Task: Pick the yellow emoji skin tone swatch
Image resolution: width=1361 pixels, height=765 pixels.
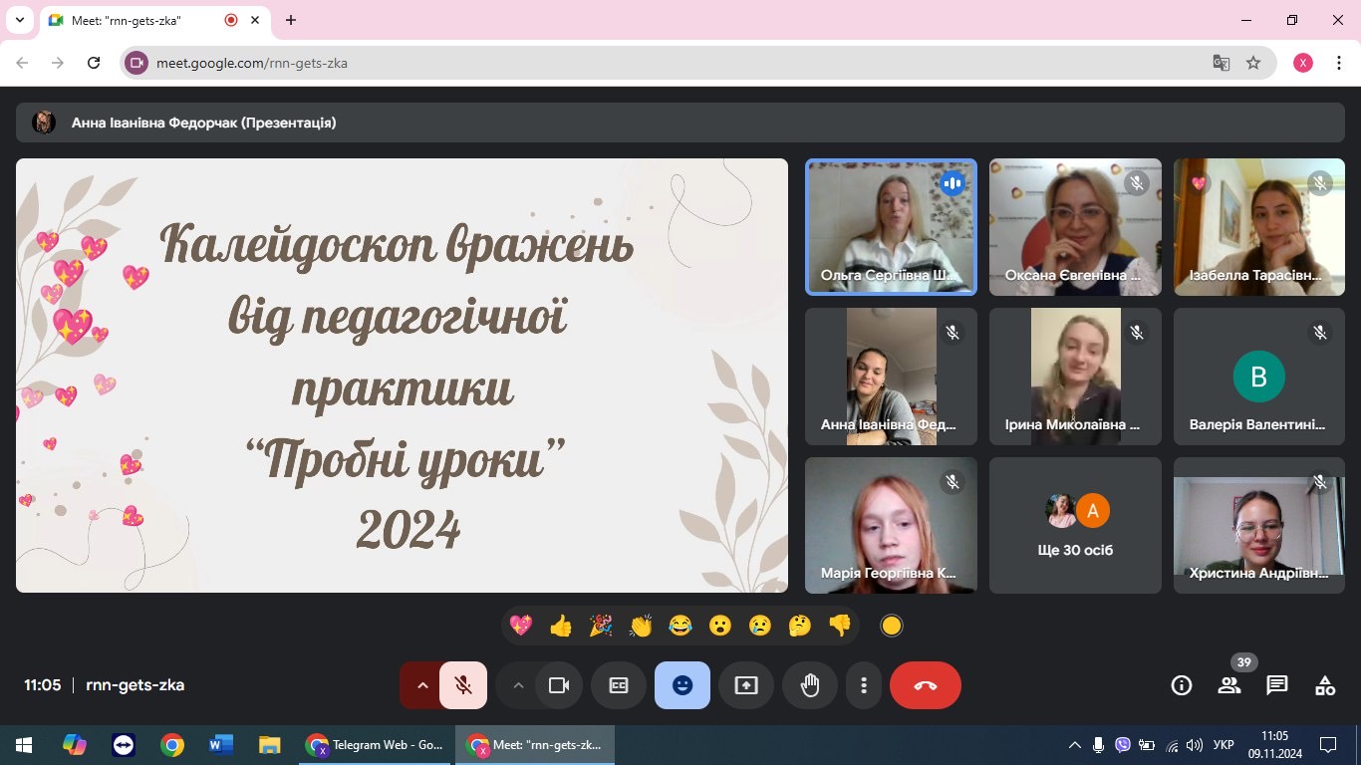Action: click(x=892, y=626)
